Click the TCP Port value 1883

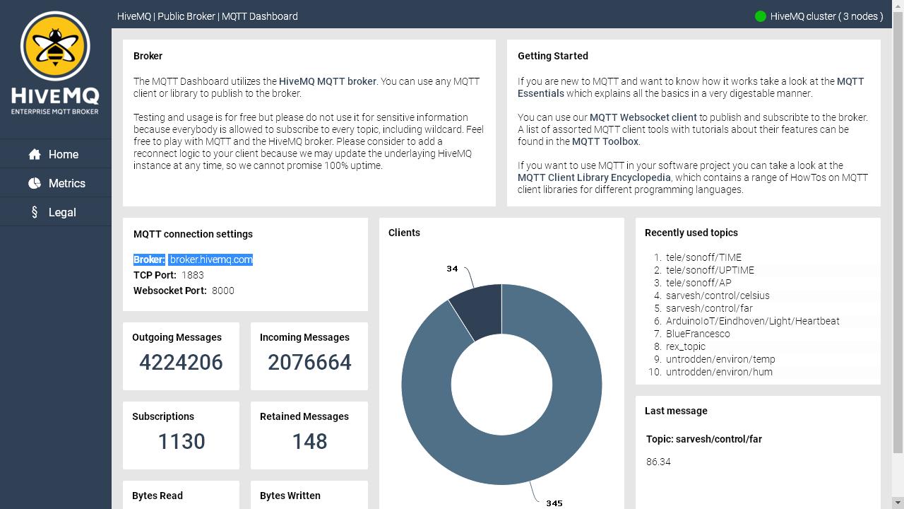coord(193,275)
